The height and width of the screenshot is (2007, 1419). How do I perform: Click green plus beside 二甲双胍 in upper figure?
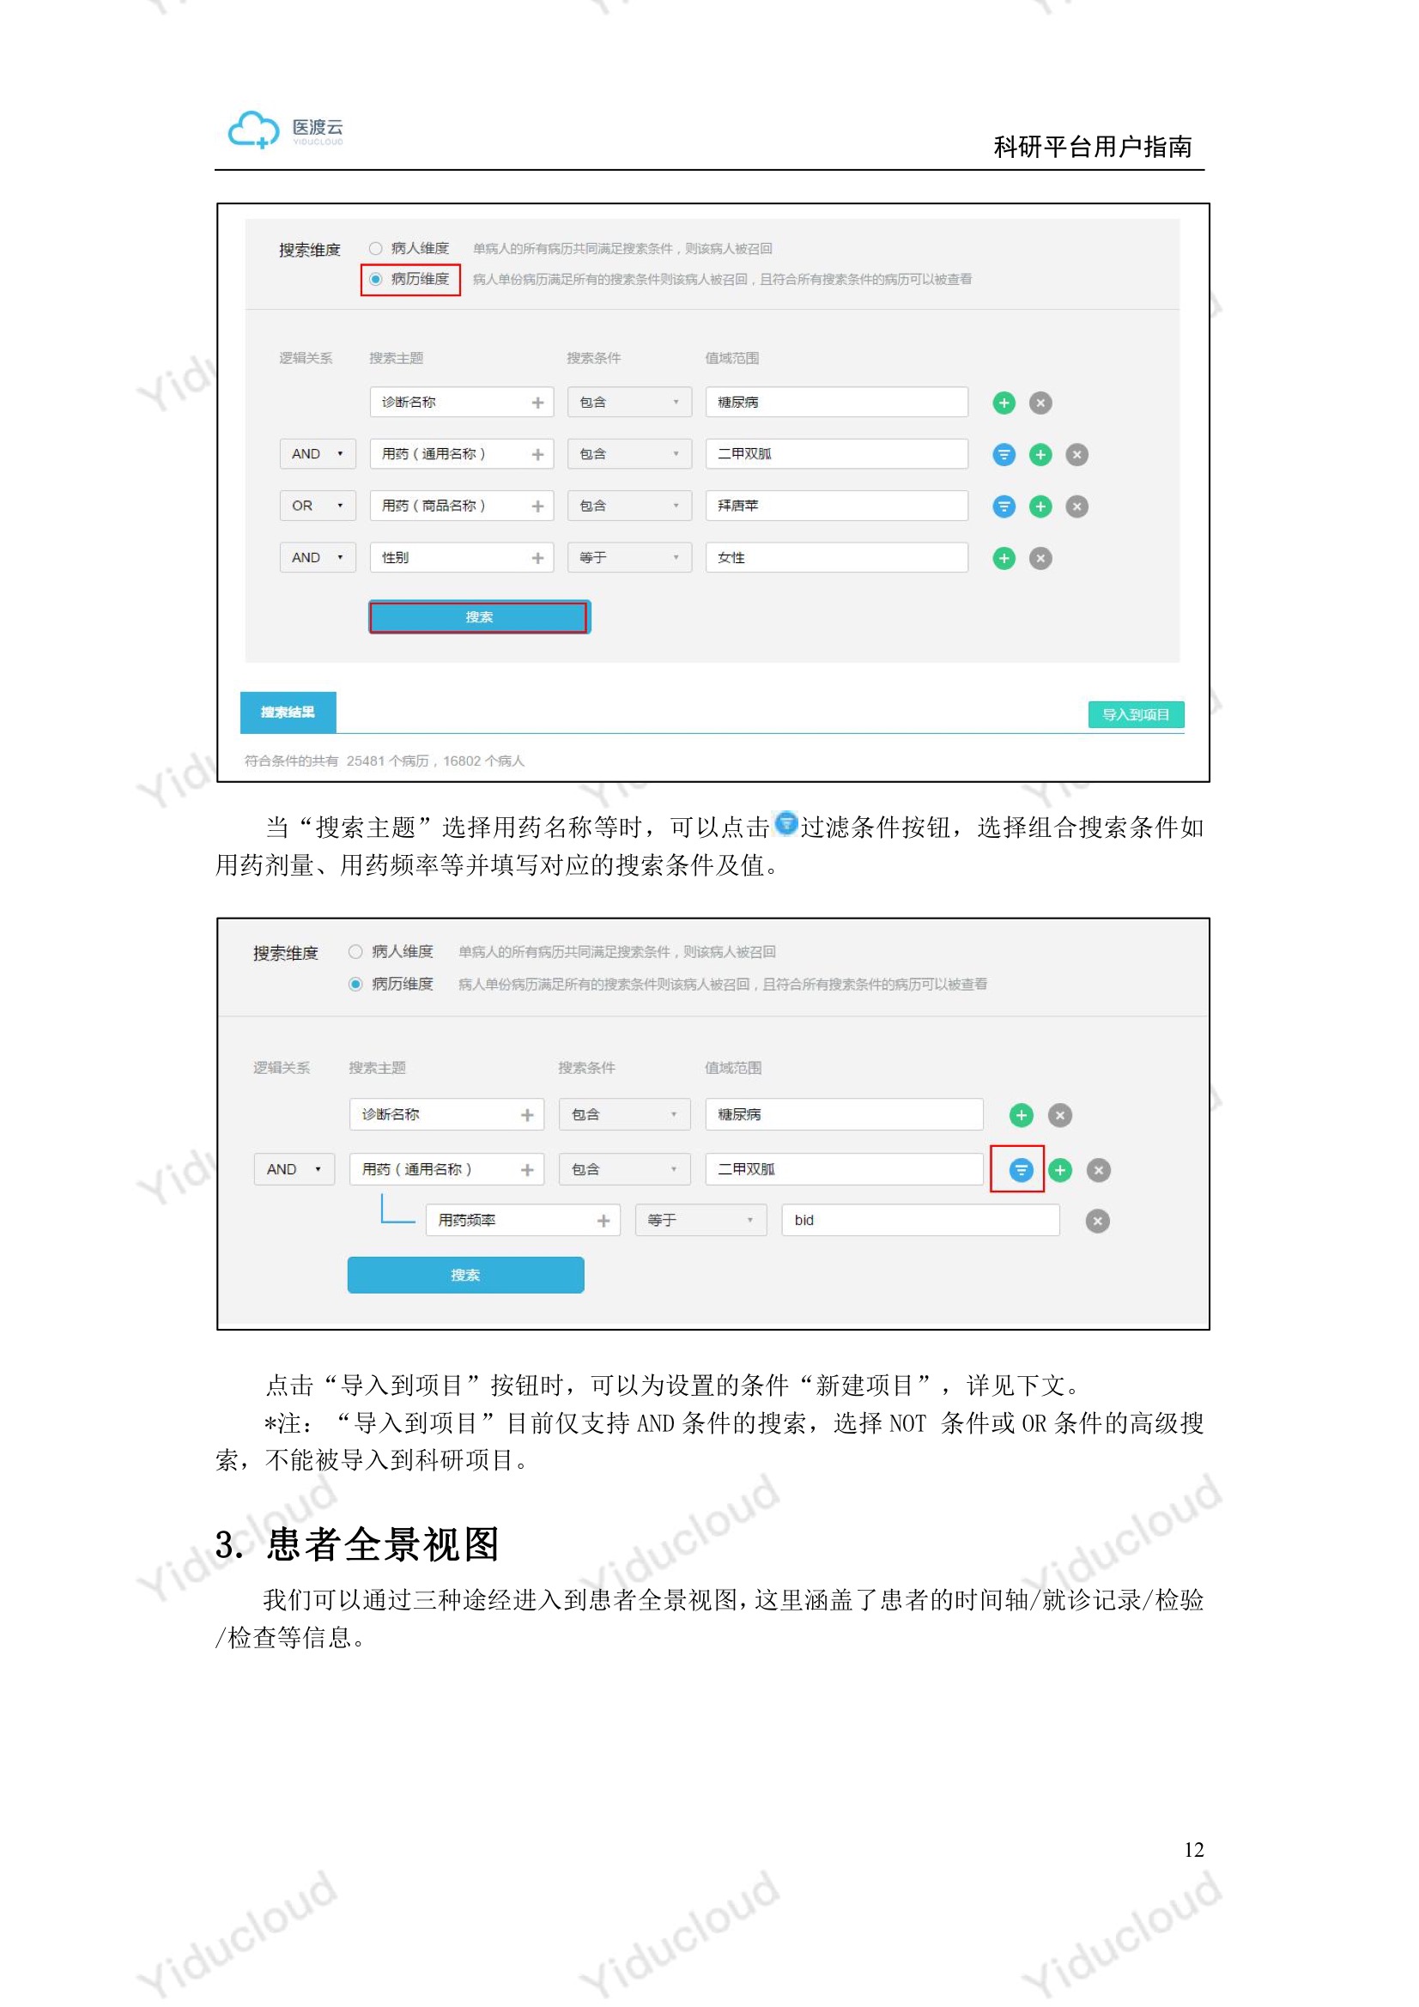pos(1040,455)
